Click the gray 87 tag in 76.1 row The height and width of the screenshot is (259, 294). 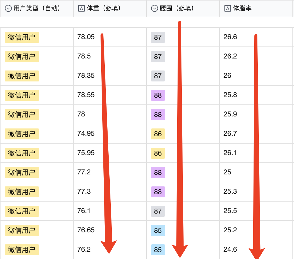click(x=158, y=211)
